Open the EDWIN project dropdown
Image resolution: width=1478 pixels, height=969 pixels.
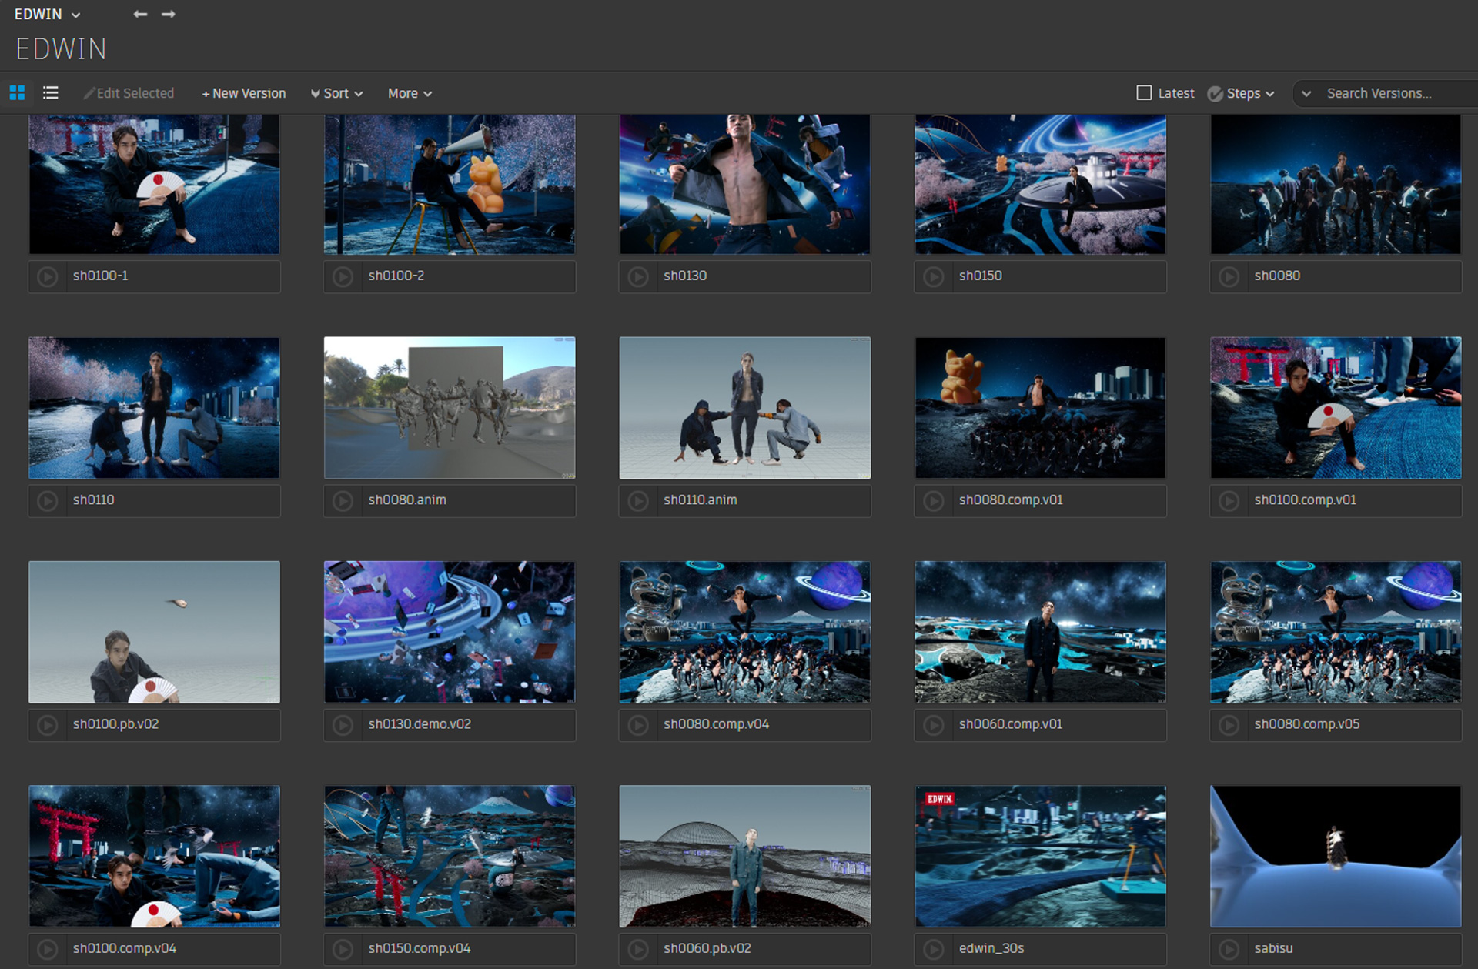click(47, 14)
